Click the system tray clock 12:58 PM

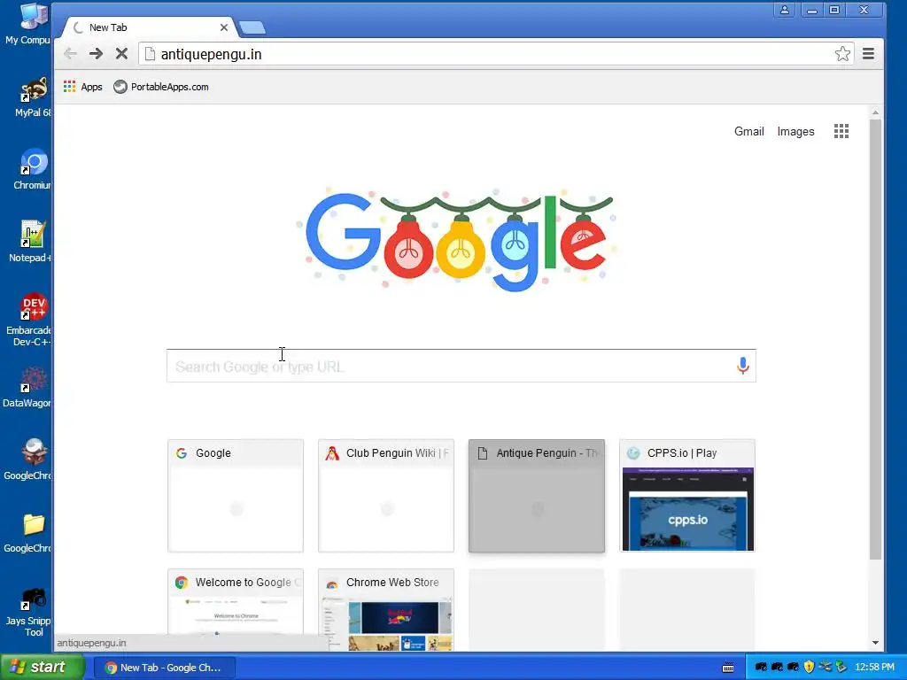874,668
